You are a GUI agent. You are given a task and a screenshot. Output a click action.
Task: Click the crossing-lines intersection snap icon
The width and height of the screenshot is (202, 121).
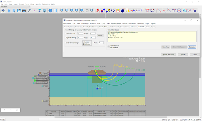[x=190, y=10]
